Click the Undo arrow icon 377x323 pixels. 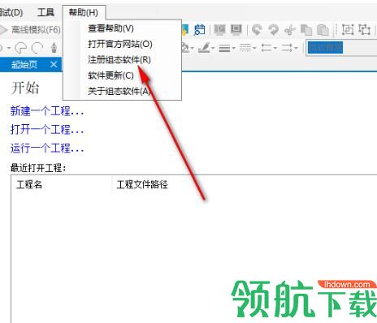click(257, 30)
